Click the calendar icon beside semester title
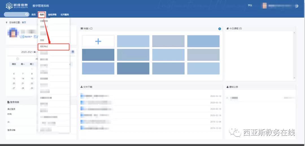Screen dimensions: 305x146 coord(73,52)
